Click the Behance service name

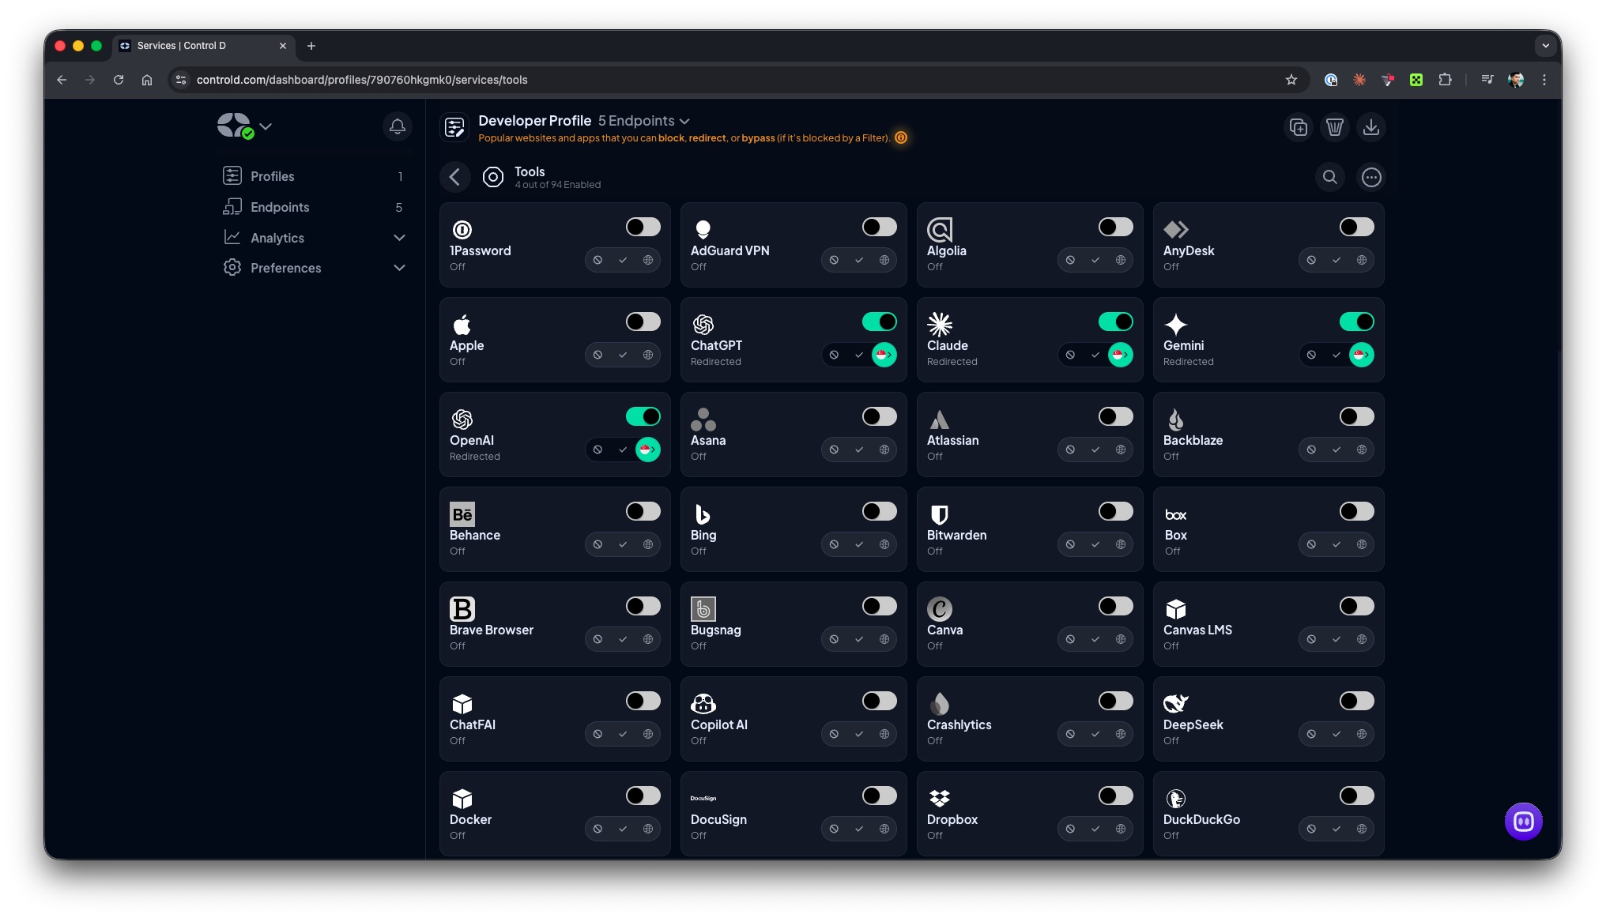(x=475, y=536)
